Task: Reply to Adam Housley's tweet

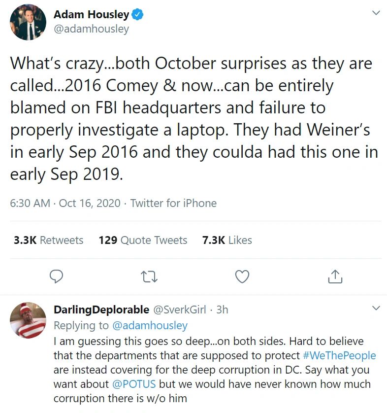Action: point(57,276)
